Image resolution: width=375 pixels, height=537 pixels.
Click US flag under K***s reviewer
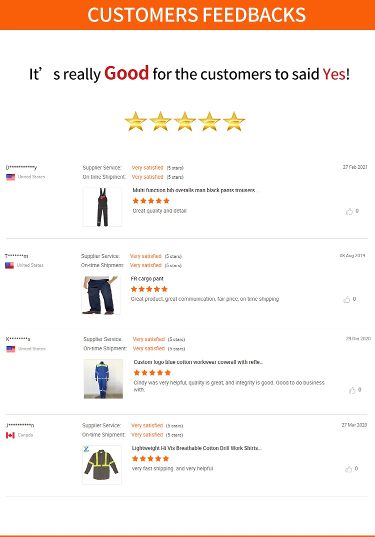point(10,349)
